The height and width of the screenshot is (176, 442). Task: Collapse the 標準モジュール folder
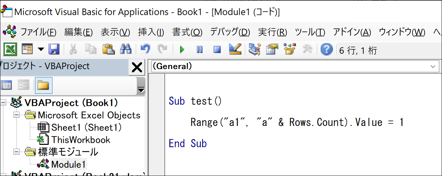[x=16, y=152]
